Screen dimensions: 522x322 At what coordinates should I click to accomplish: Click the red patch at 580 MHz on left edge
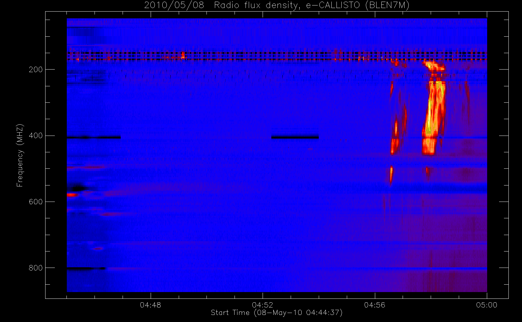pyautogui.click(x=72, y=195)
